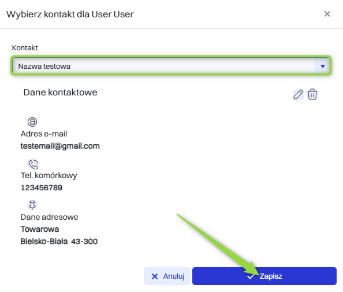Click the pin icon above Dane adresowe
This screenshot has height=292, width=343.
[x=32, y=205]
